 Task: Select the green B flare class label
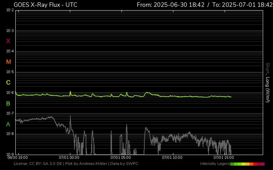pyautogui.click(x=8, y=103)
